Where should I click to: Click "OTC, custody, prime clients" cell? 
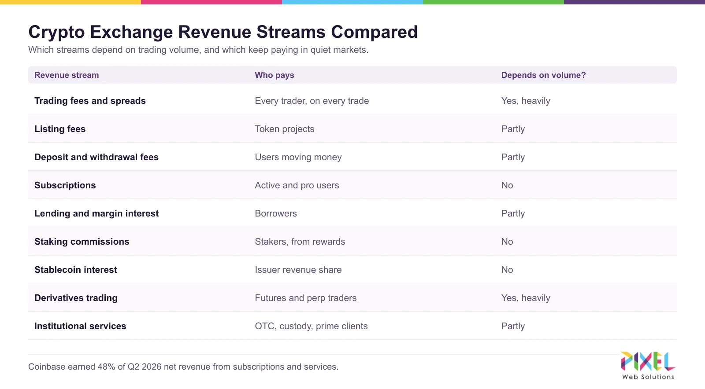[x=311, y=326]
